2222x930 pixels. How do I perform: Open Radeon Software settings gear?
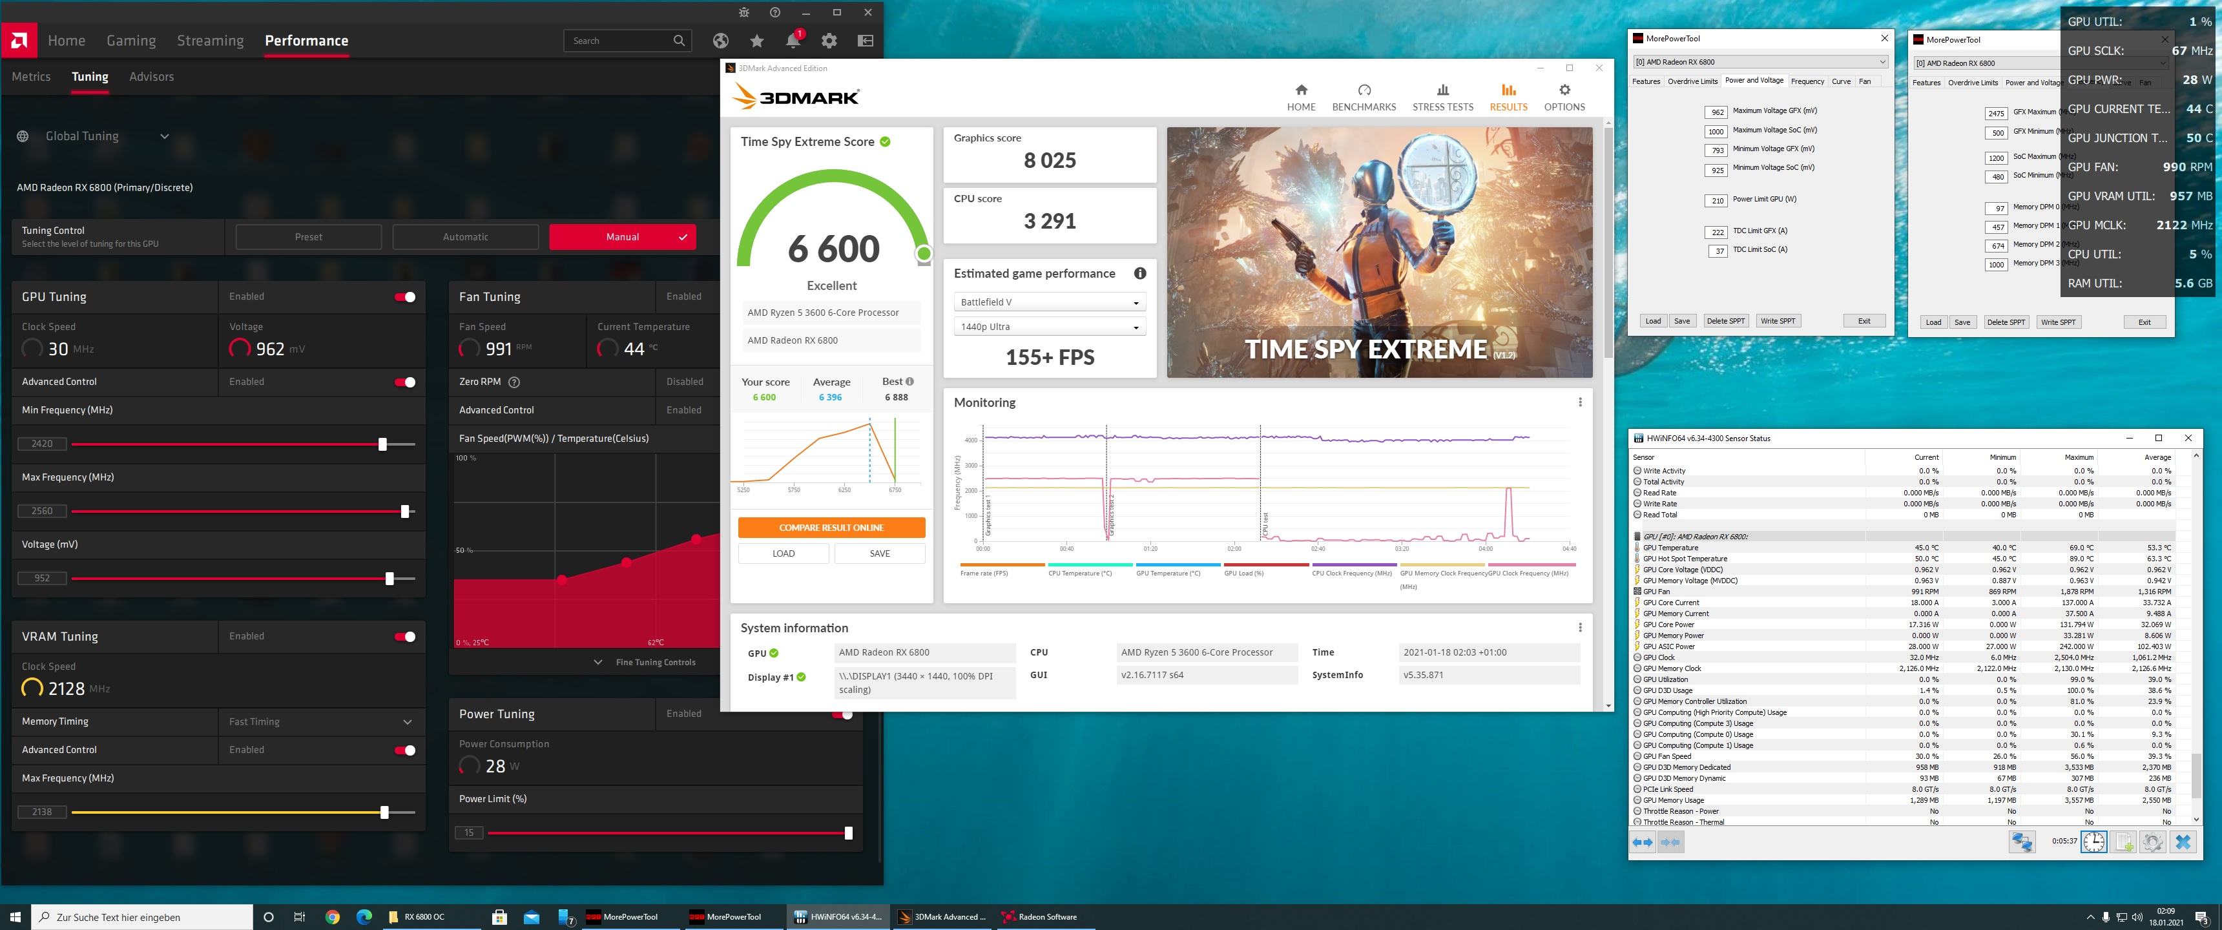829,41
